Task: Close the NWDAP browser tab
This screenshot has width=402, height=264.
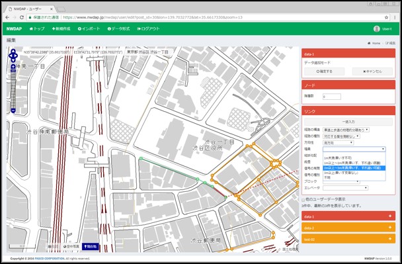Action: 52,9
